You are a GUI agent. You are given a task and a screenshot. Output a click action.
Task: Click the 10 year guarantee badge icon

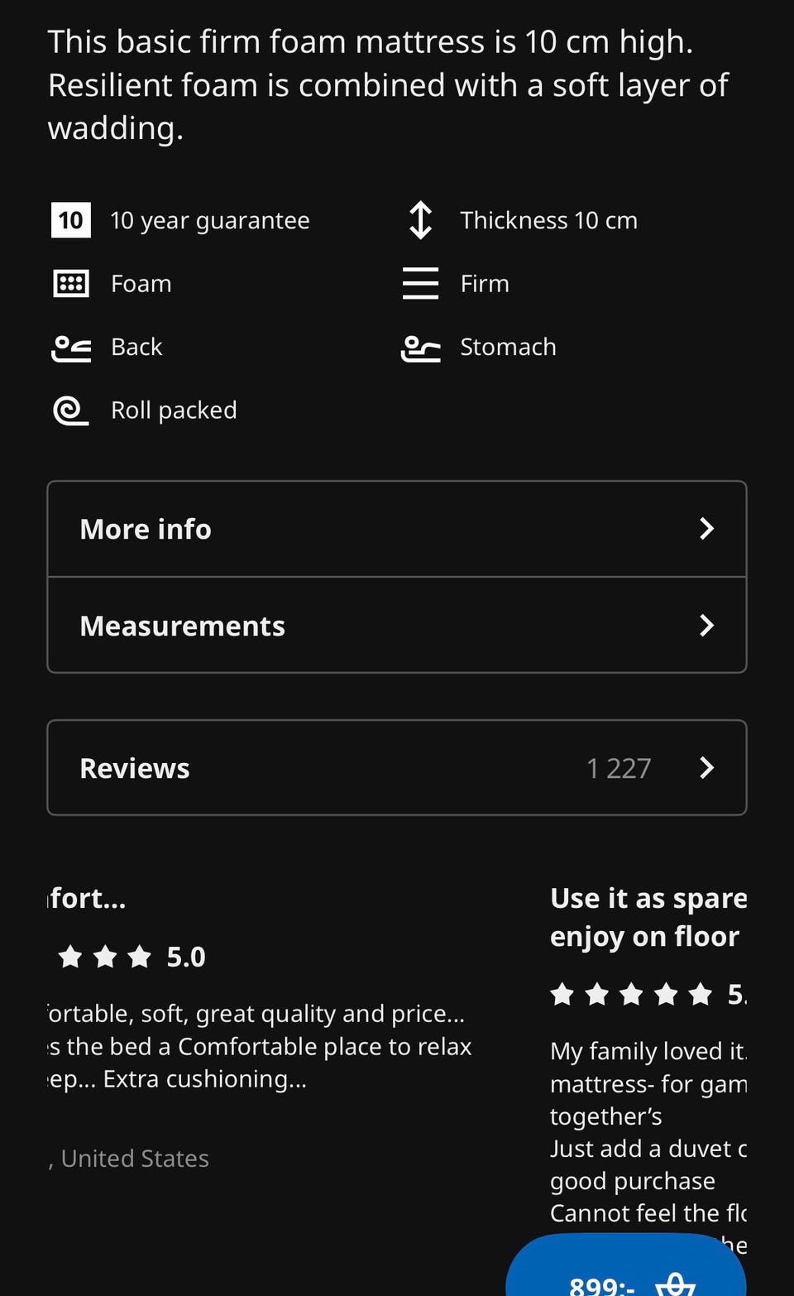point(71,220)
